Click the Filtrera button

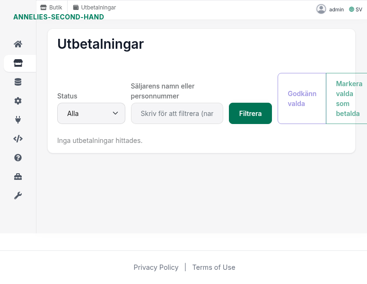(x=250, y=114)
